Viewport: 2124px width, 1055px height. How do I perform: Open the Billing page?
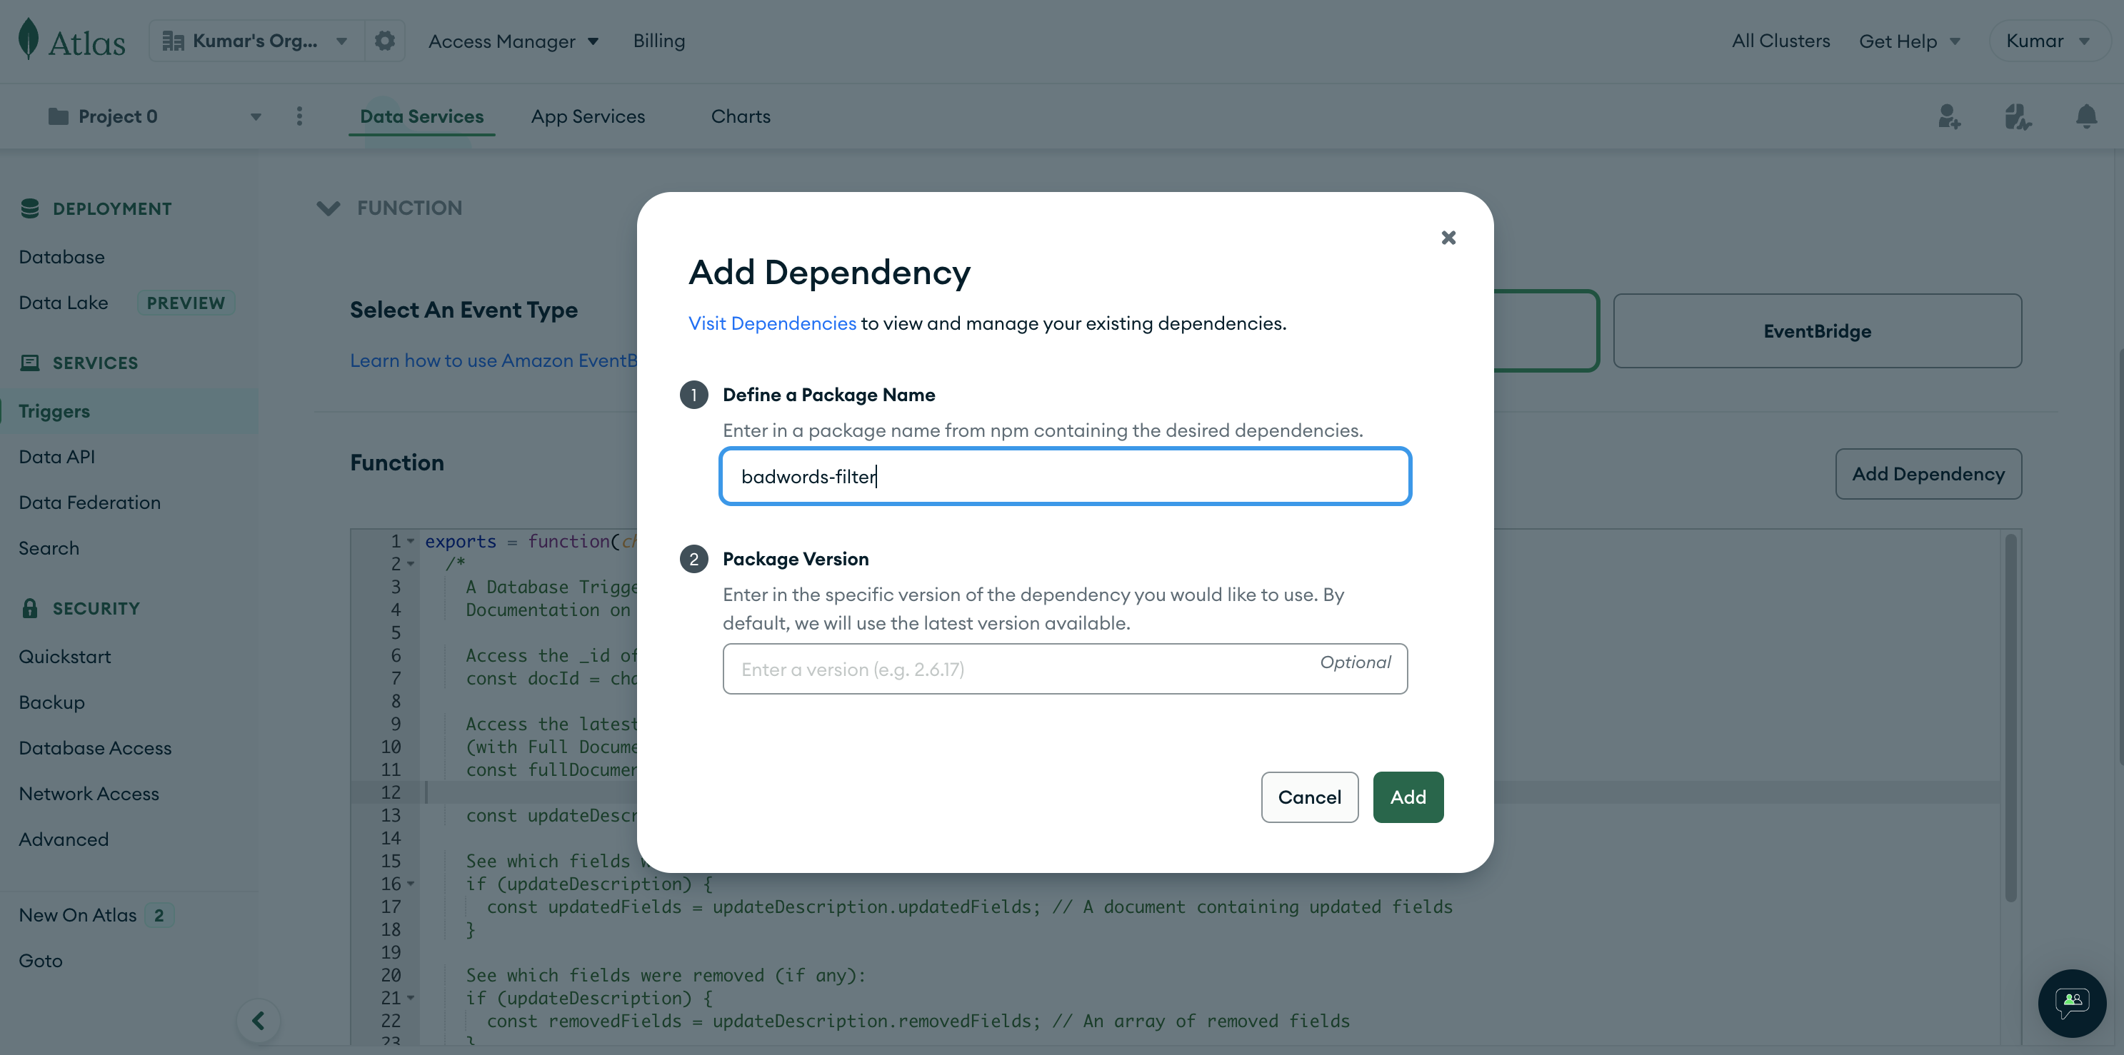pyautogui.click(x=658, y=41)
